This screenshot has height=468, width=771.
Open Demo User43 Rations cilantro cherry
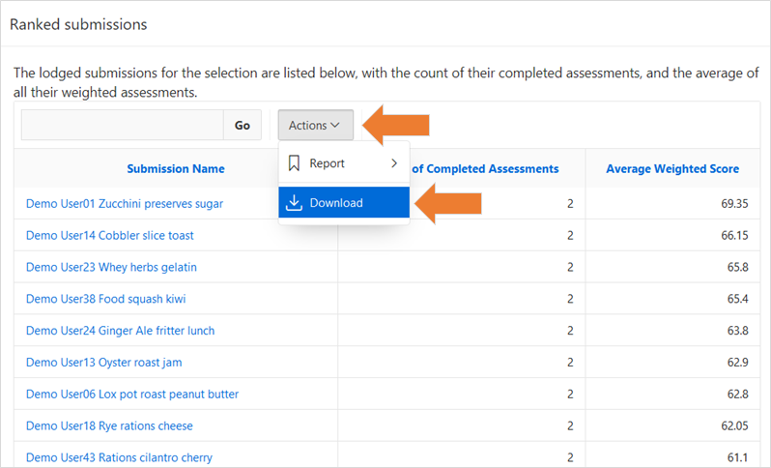tap(119, 457)
